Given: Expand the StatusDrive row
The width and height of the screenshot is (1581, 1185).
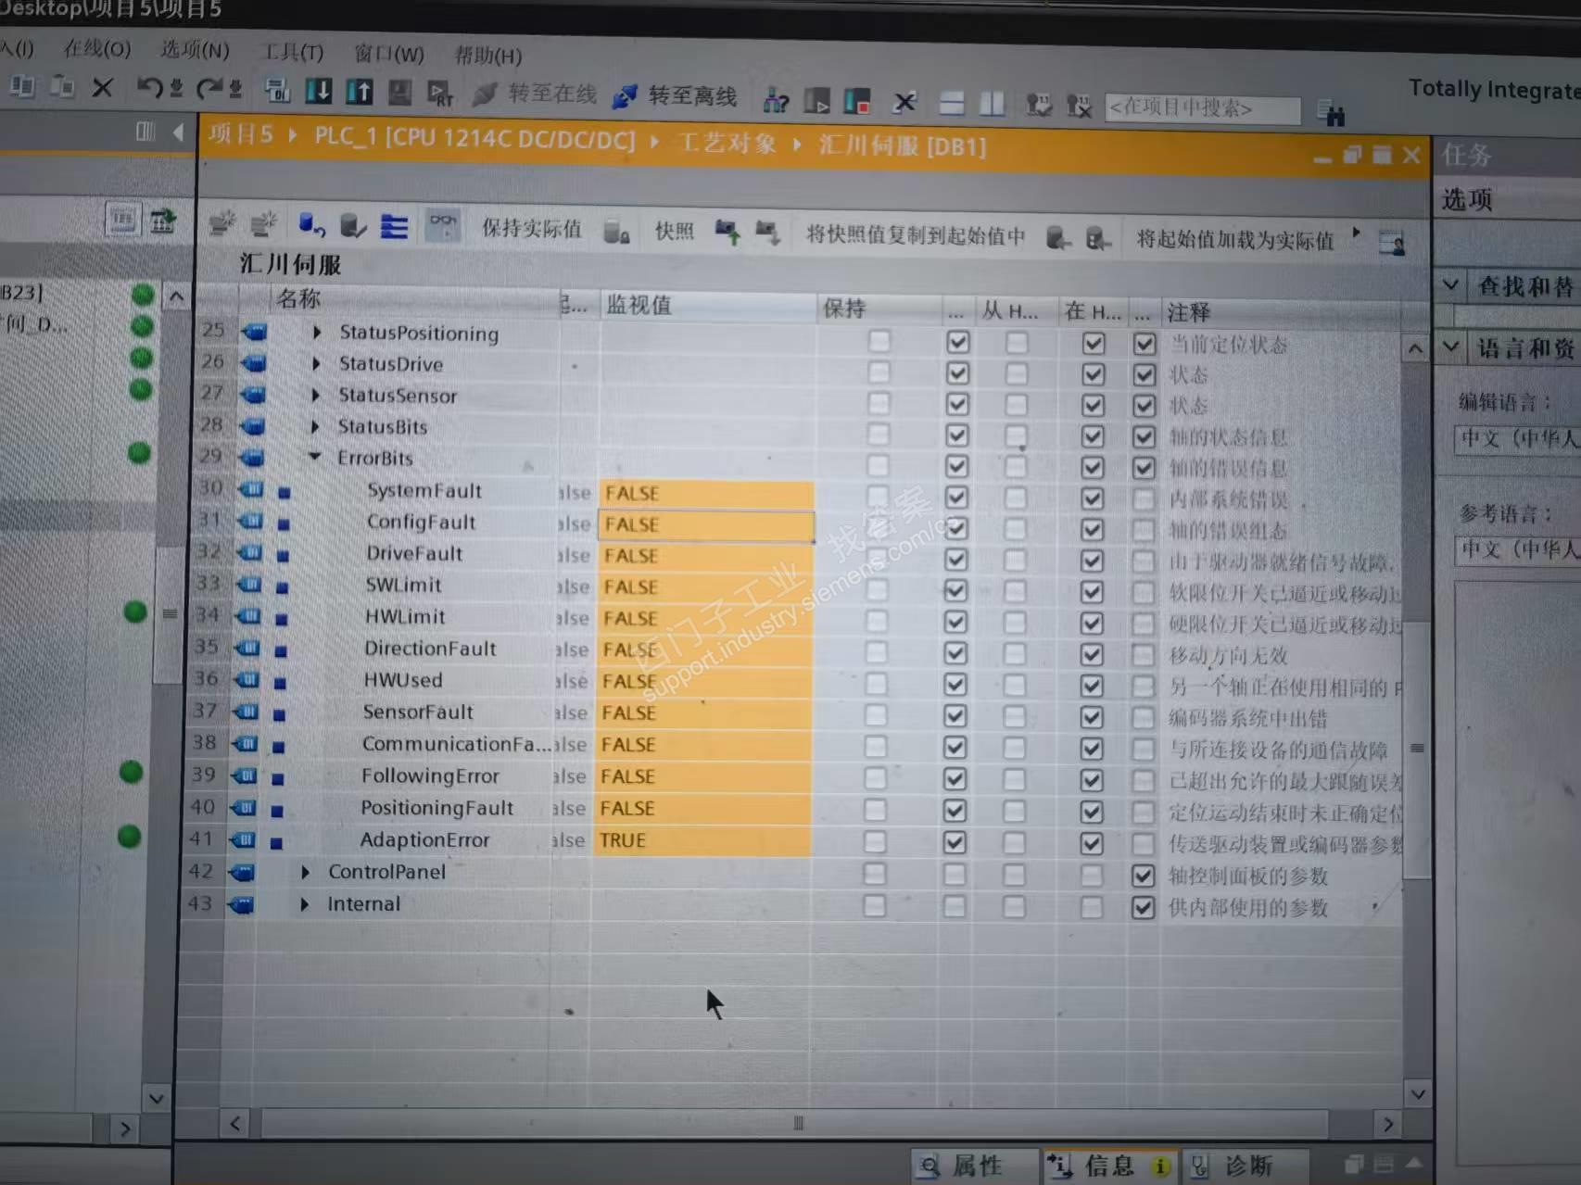Looking at the screenshot, I should click(316, 363).
